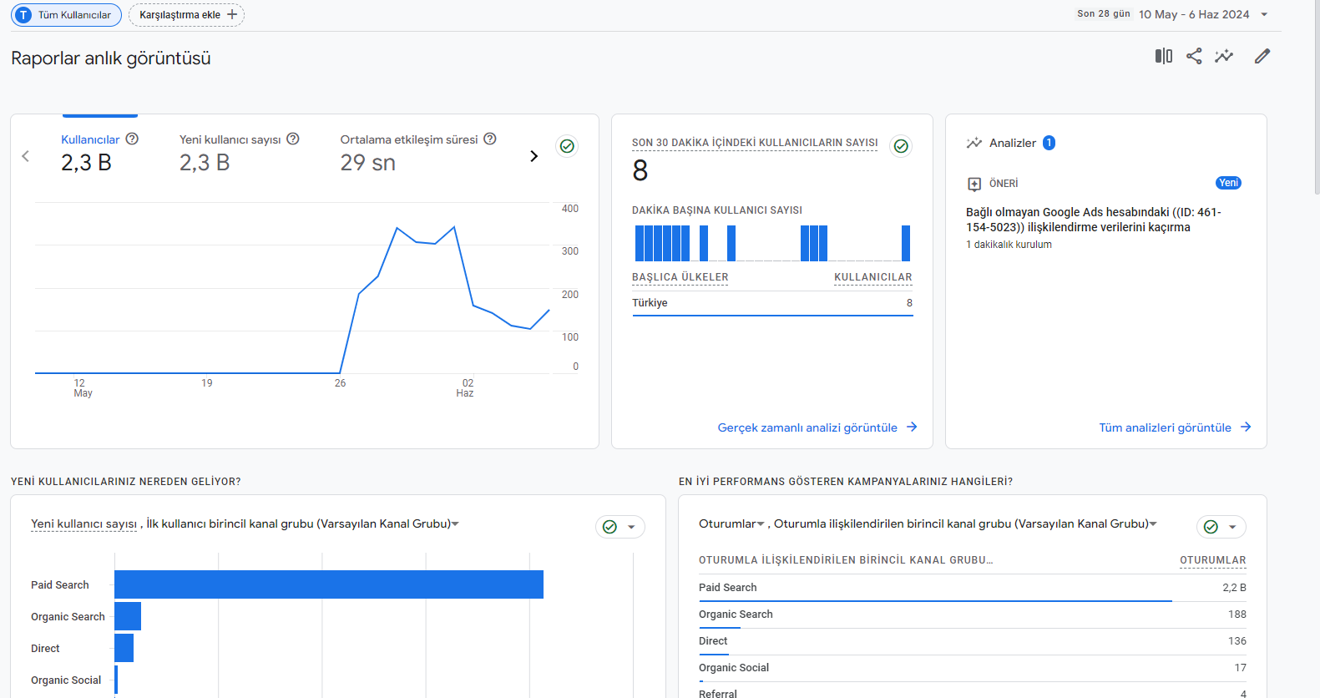Open the comparison view columns icon
This screenshot has width=1320, height=698.
point(1163,56)
